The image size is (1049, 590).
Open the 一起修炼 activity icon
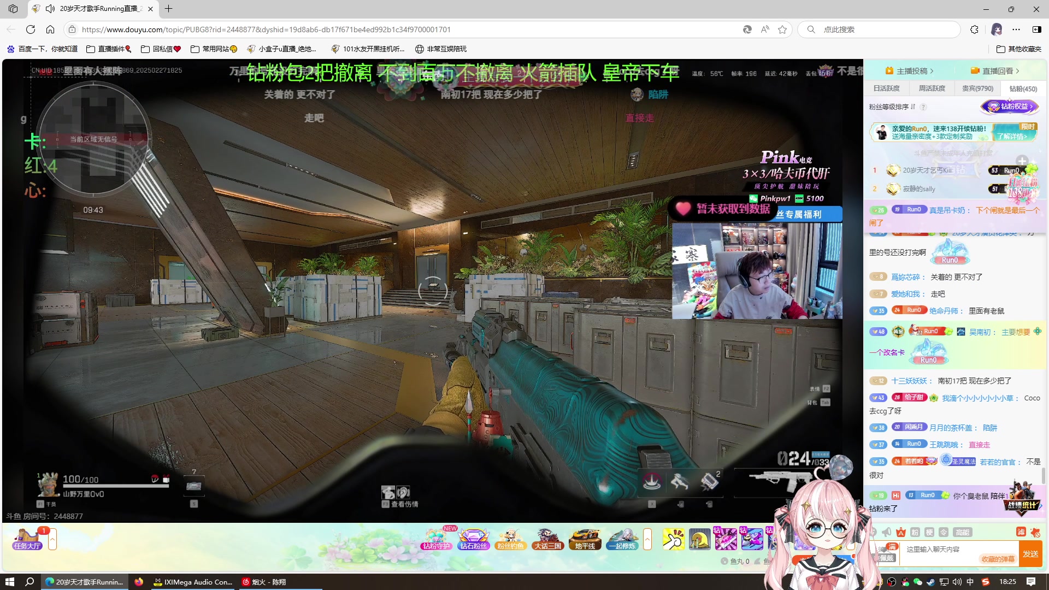point(622,539)
